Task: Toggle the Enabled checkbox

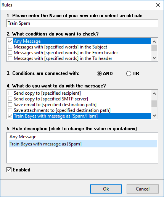Action: pos(9,170)
